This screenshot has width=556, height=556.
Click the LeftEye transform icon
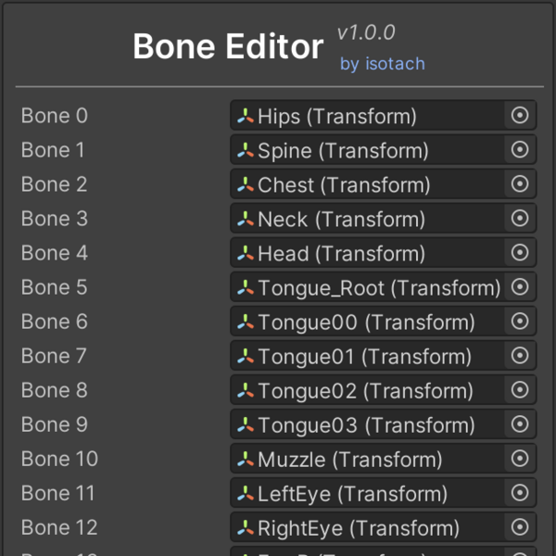pos(245,494)
